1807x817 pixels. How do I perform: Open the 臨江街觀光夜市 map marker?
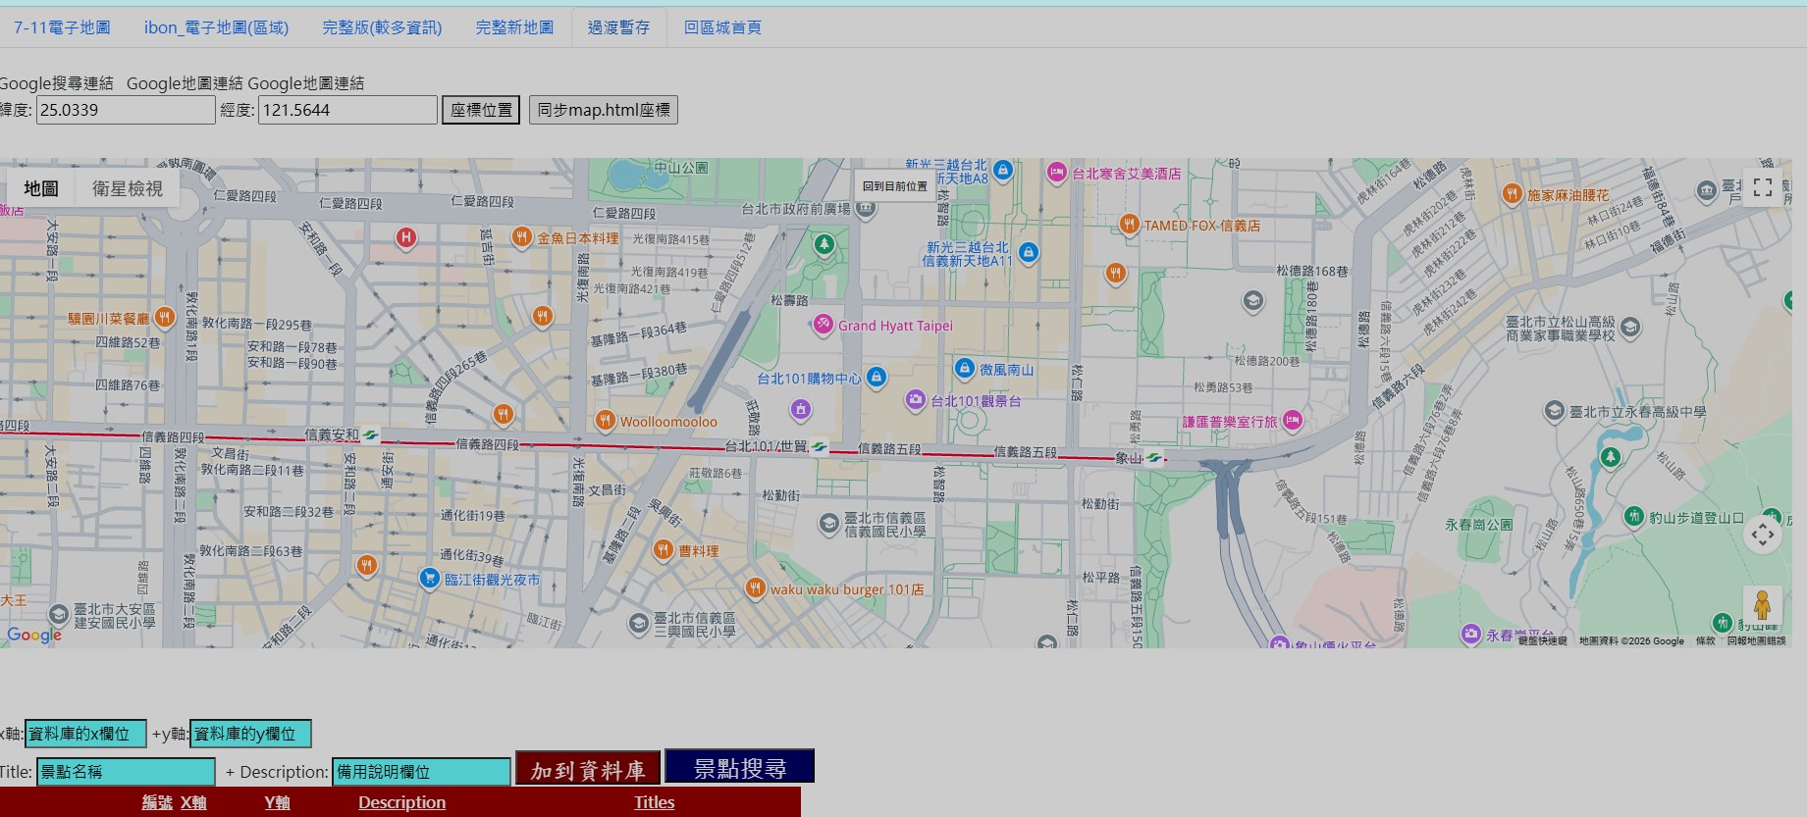[429, 579]
